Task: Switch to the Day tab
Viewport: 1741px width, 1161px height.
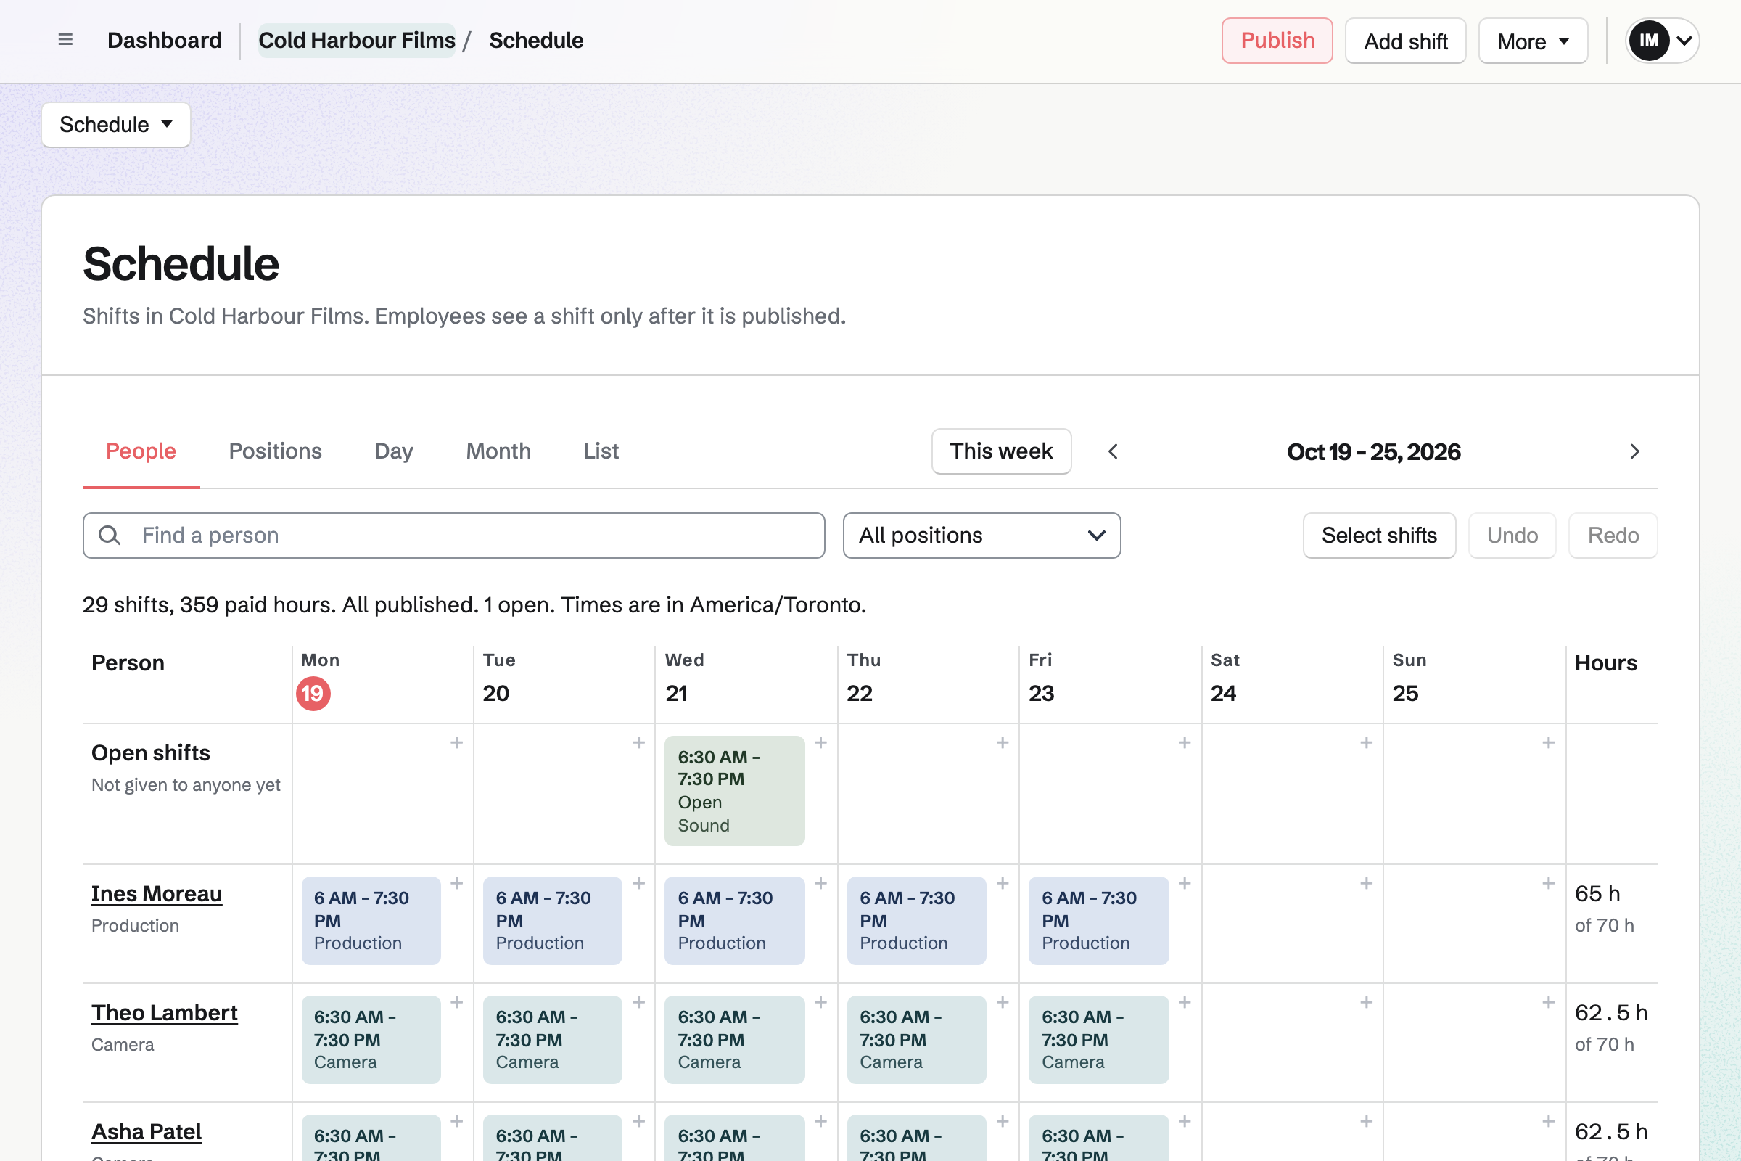Action: click(x=394, y=451)
